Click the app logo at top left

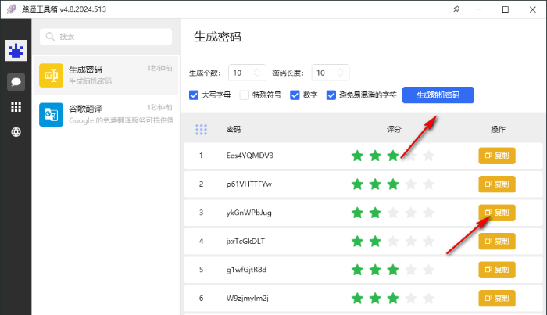pyautogui.click(x=16, y=51)
